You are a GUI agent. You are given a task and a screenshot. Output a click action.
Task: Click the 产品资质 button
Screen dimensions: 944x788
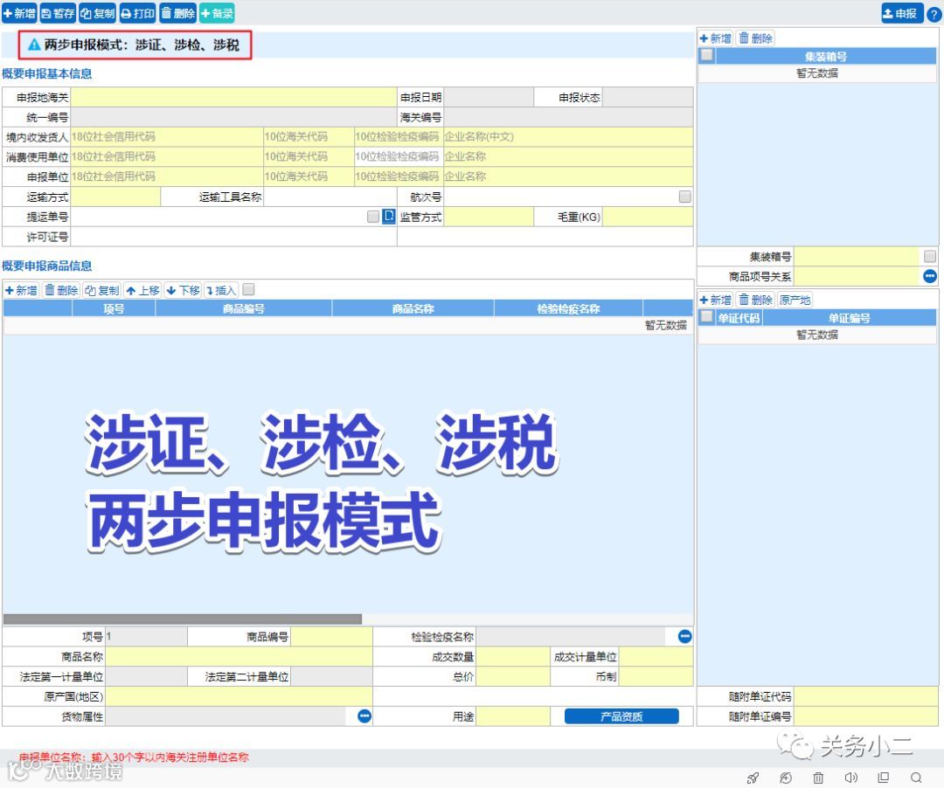[x=621, y=716]
